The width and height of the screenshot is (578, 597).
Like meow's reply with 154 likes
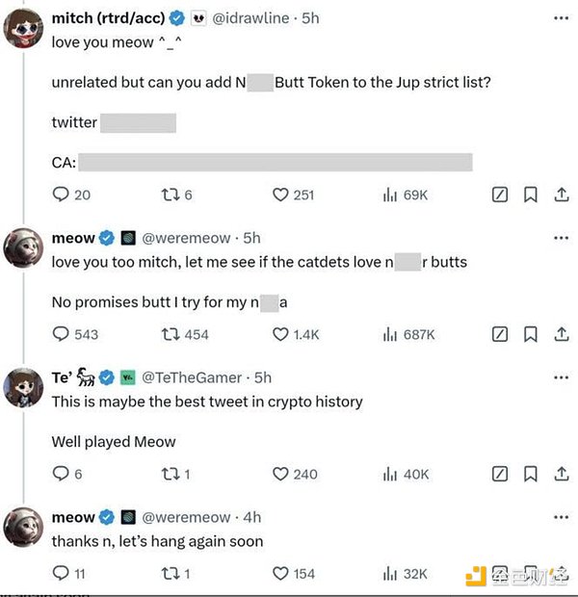click(x=281, y=573)
